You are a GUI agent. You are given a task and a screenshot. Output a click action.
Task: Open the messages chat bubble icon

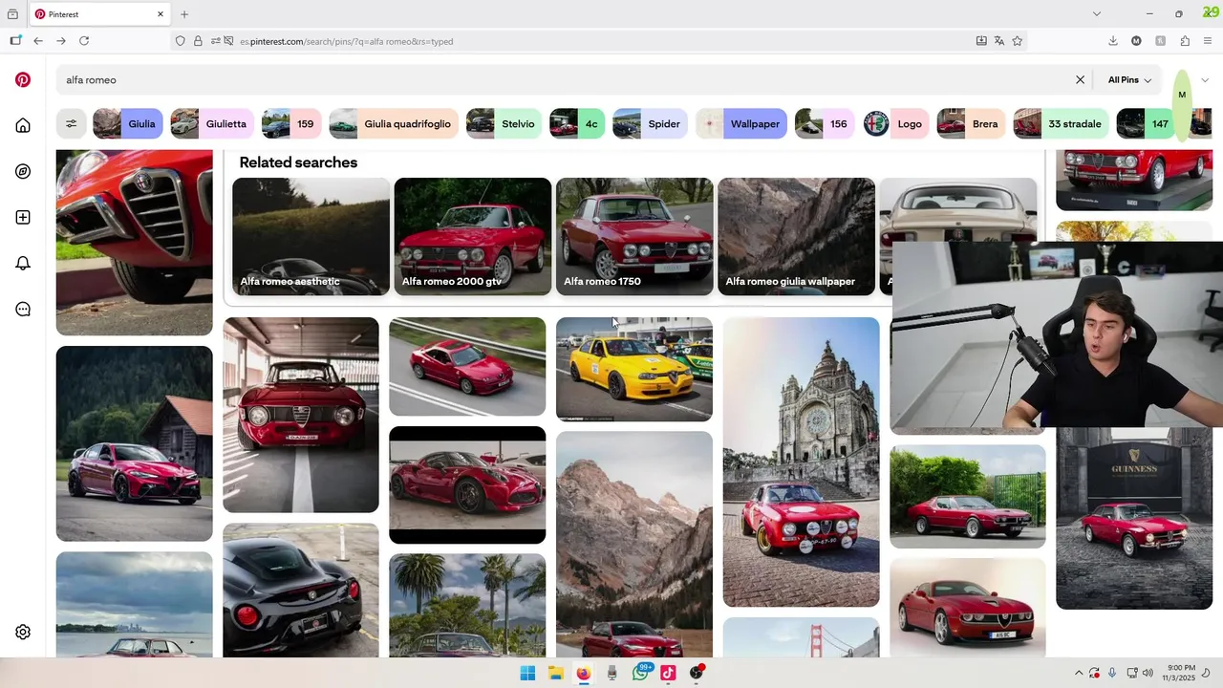point(23,309)
